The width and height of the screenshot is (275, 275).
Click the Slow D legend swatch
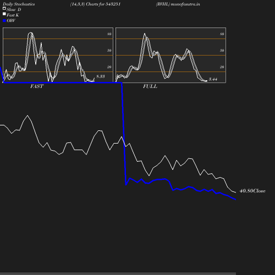pos(4,8)
